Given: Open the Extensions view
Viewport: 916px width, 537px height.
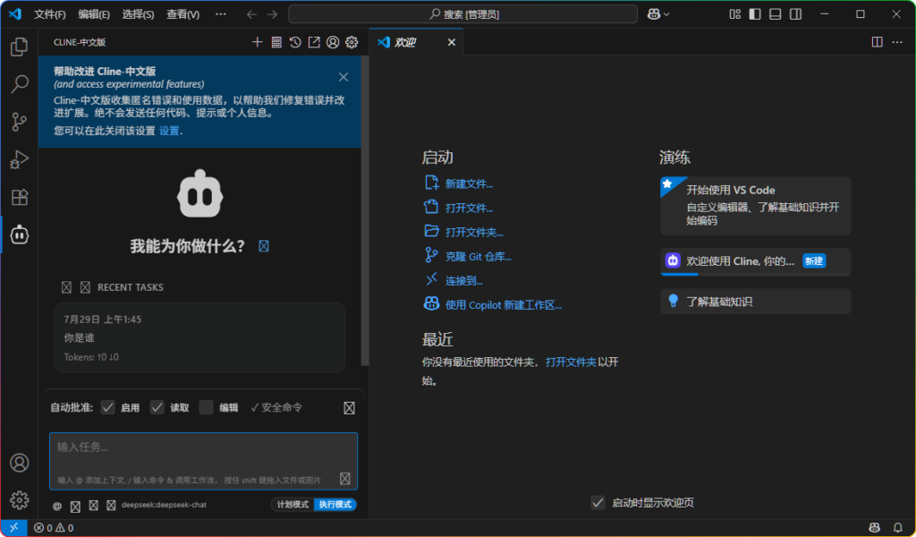Looking at the screenshot, I should pyautogui.click(x=20, y=197).
